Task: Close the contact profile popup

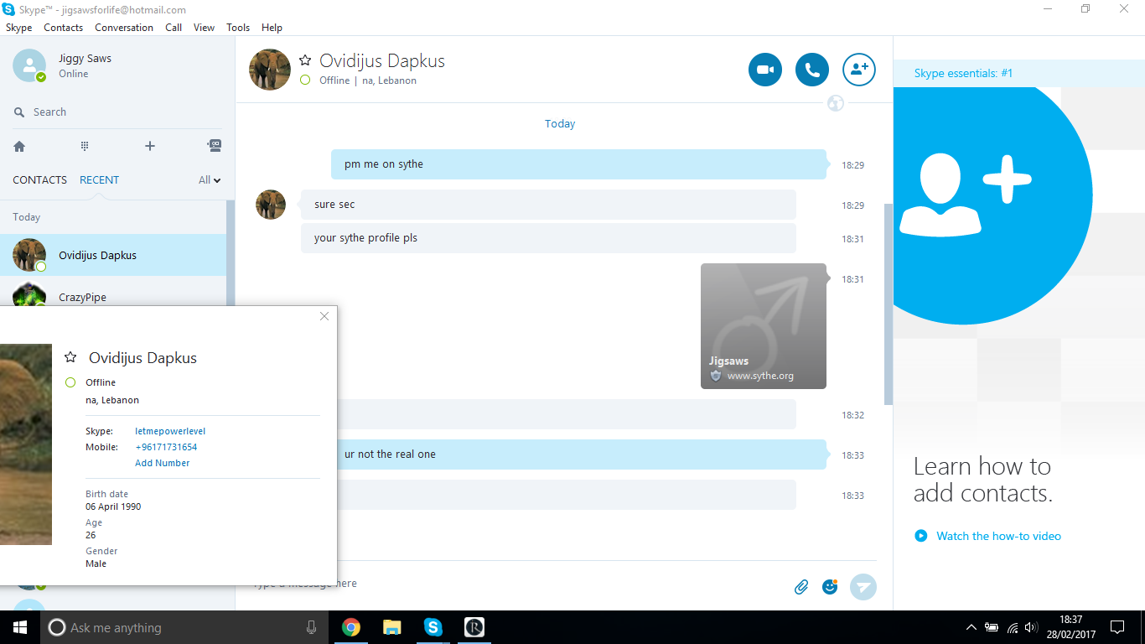Action: coord(324,316)
